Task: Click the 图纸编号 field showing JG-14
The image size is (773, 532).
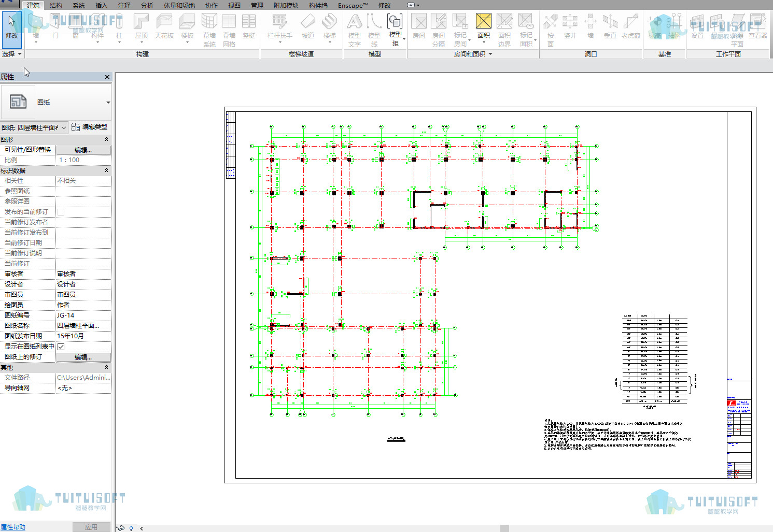Action: coord(83,315)
